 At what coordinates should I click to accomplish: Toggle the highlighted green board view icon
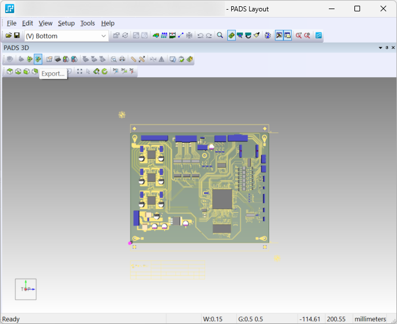(x=231, y=35)
